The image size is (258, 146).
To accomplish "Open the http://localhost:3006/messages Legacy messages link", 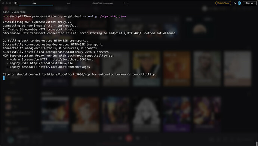I will (64, 67).
